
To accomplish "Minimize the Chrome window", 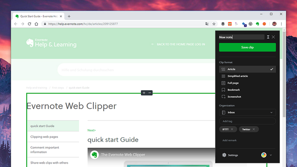I will (x=261, y=14).
